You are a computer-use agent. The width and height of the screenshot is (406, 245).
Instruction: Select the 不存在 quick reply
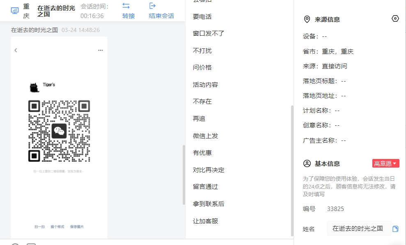(x=202, y=102)
